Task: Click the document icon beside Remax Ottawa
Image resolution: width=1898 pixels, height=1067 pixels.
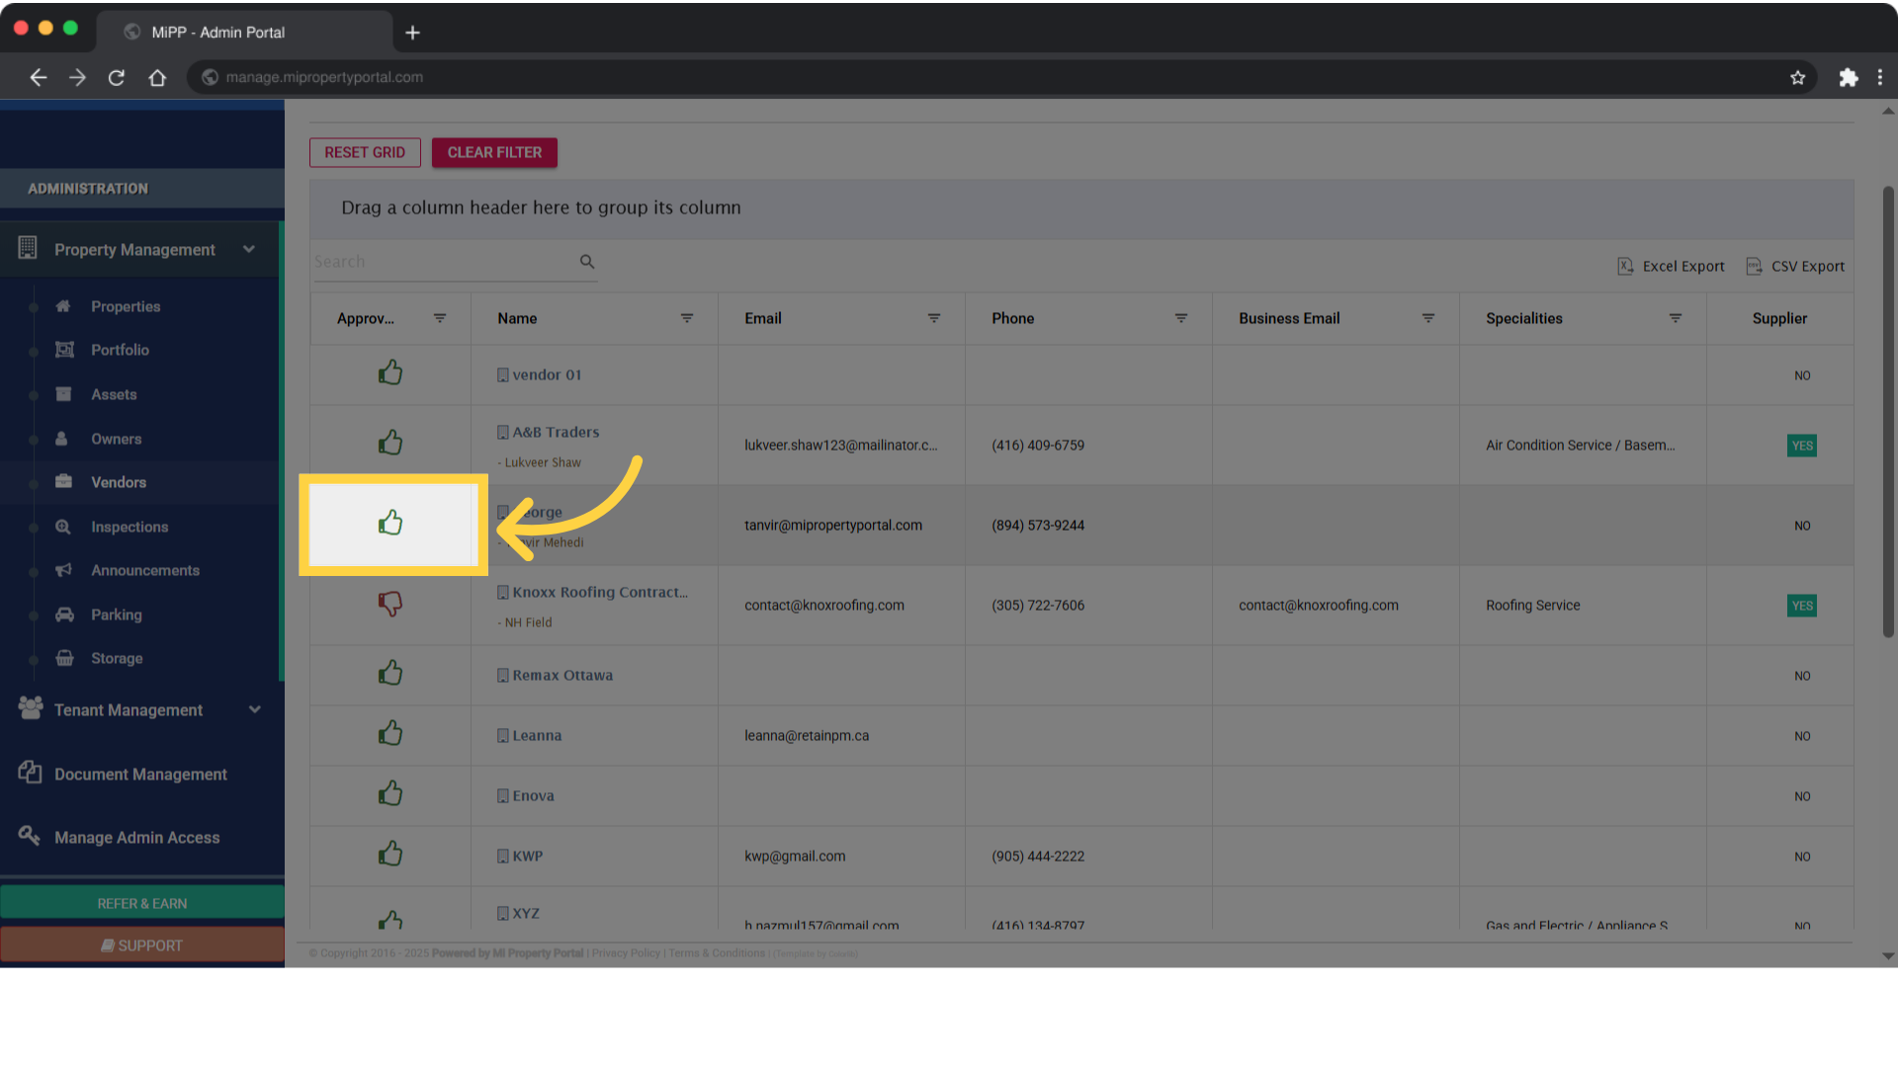Action: click(x=503, y=676)
